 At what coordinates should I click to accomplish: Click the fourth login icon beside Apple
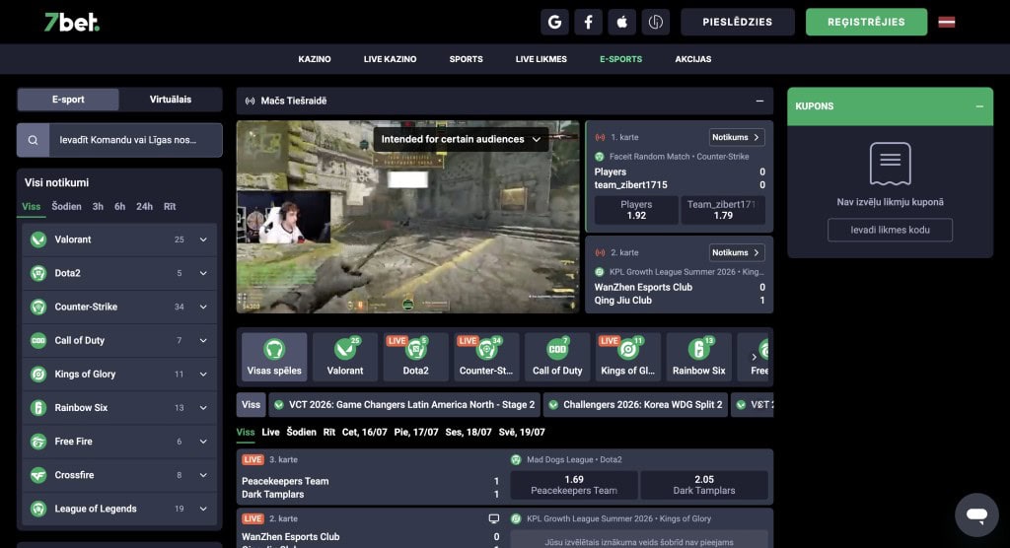point(655,22)
